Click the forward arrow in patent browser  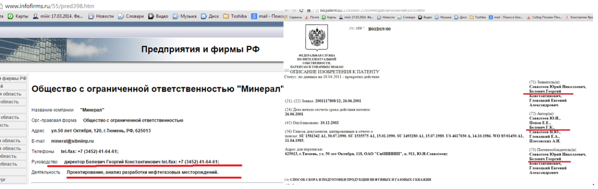pyautogui.click(x=294, y=10)
